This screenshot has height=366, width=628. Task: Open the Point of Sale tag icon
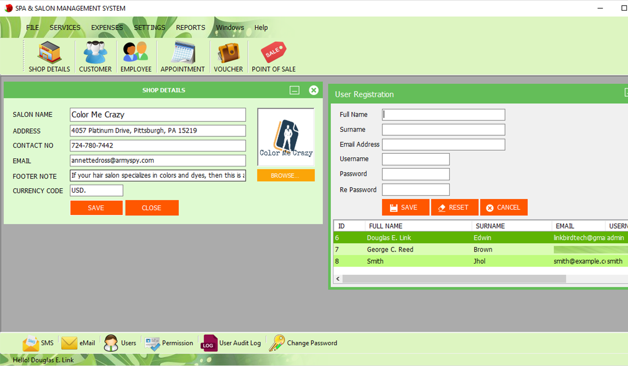pos(274,57)
